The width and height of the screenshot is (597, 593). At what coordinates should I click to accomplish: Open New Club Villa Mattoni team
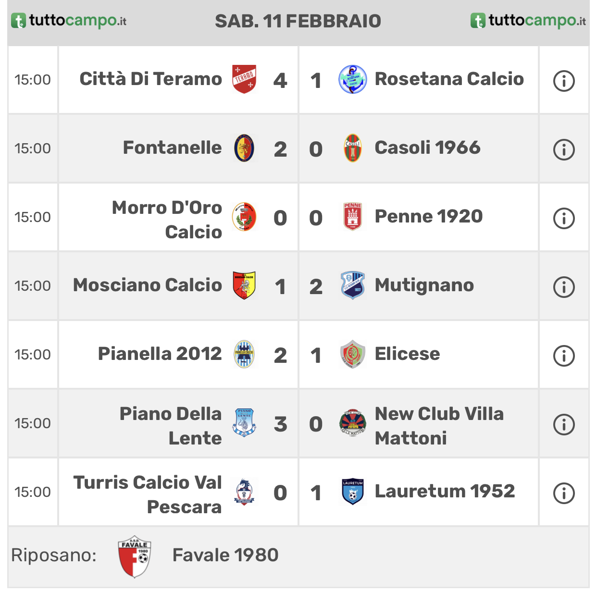pos(439,426)
